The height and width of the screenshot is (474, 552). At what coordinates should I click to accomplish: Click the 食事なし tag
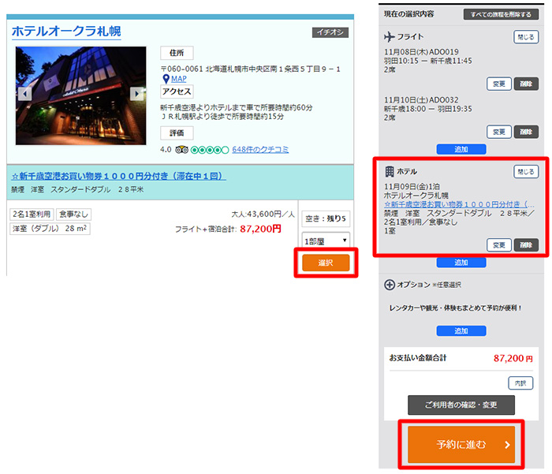pyautogui.click(x=73, y=214)
